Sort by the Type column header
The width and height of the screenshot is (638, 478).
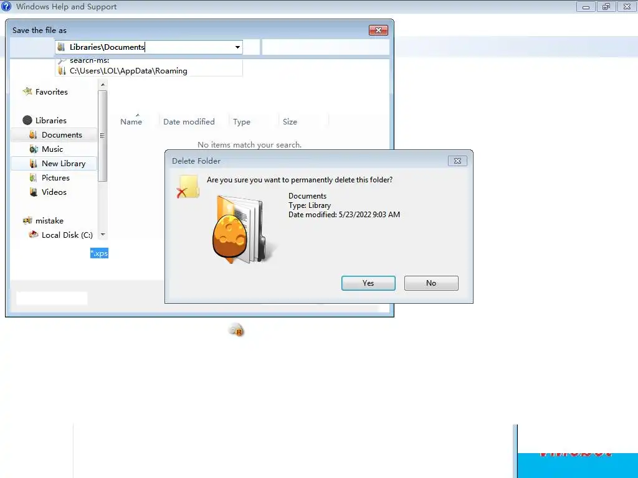[x=241, y=121]
